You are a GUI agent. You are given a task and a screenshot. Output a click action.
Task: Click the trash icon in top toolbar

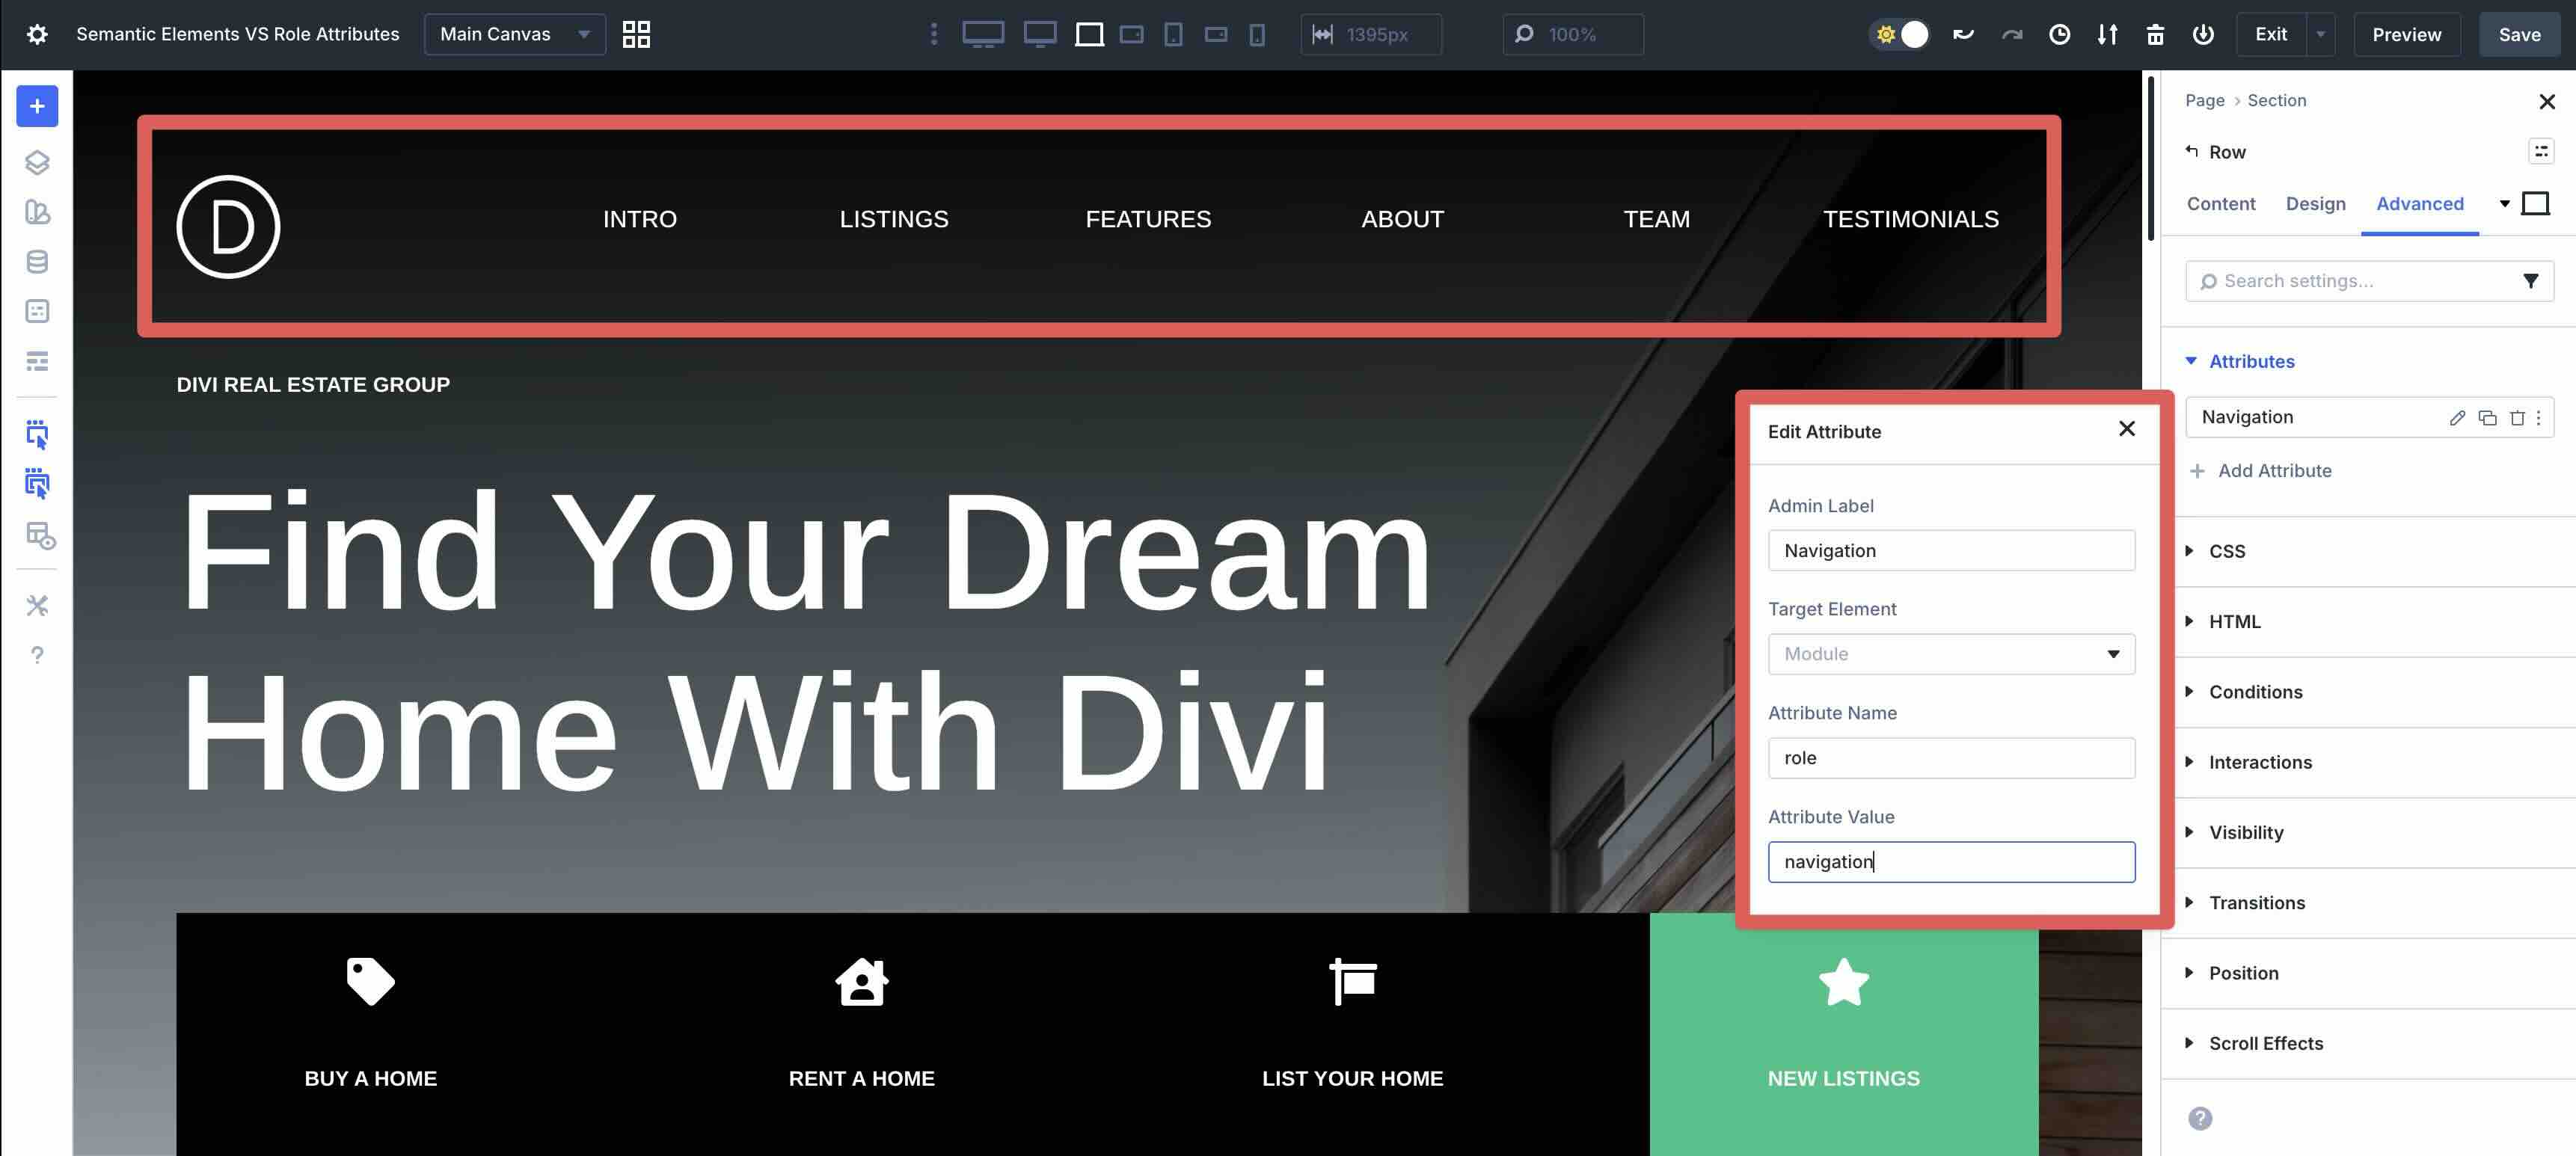tap(2155, 34)
